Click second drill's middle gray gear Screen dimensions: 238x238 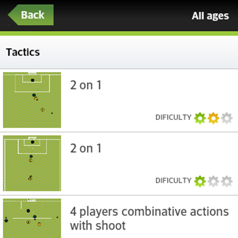pyautogui.click(x=214, y=181)
